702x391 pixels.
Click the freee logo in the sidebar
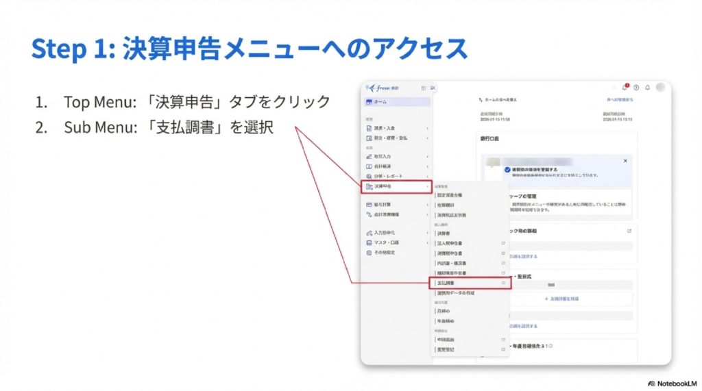pyautogui.click(x=379, y=88)
